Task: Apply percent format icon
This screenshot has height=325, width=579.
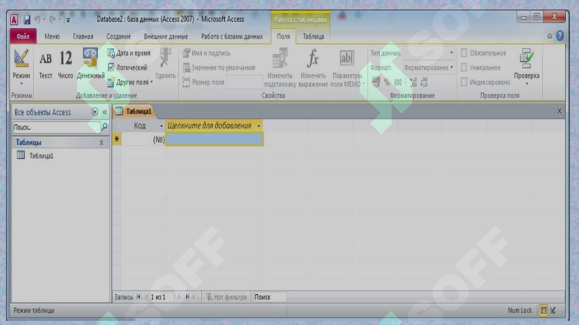Action: pos(387,82)
